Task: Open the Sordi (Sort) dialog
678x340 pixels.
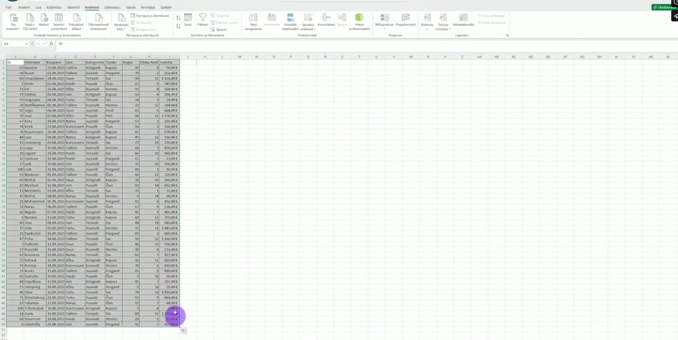Action: [188, 20]
